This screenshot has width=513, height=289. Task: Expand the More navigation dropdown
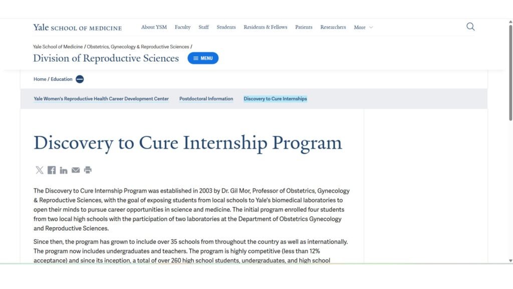[363, 28]
